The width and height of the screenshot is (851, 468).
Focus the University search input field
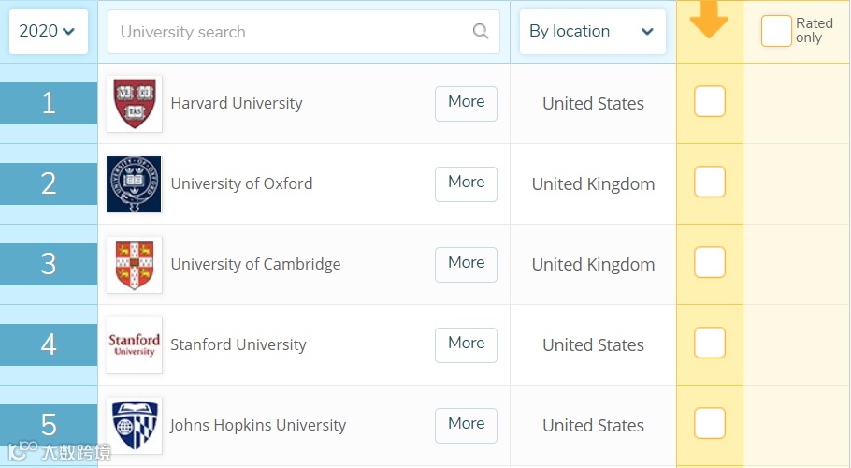pyautogui.click(x=290, y=32)
